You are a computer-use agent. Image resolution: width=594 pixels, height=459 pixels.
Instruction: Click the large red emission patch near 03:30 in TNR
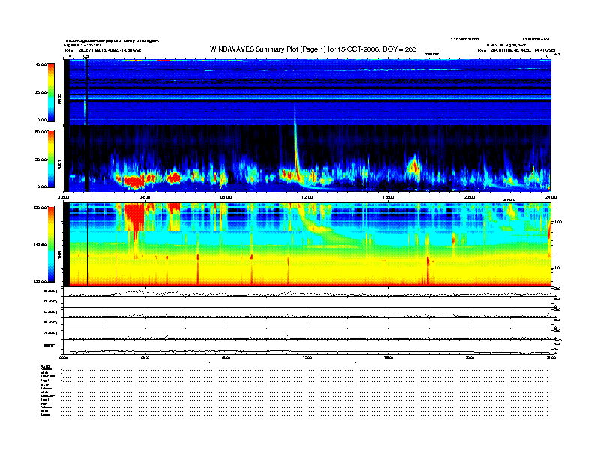[x=134, y=217]
